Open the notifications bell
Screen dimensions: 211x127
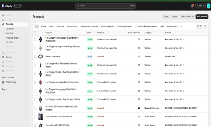[x=192, y=6]
